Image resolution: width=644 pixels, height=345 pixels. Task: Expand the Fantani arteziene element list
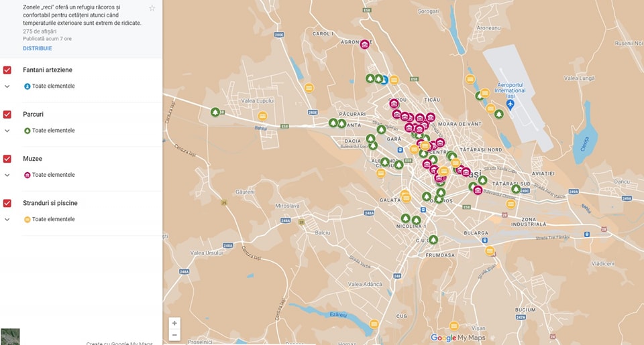[7, 86]
